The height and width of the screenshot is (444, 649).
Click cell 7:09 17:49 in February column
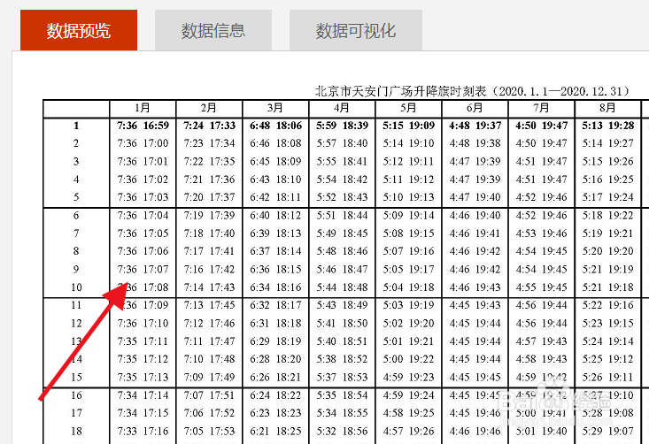point(209,378)
